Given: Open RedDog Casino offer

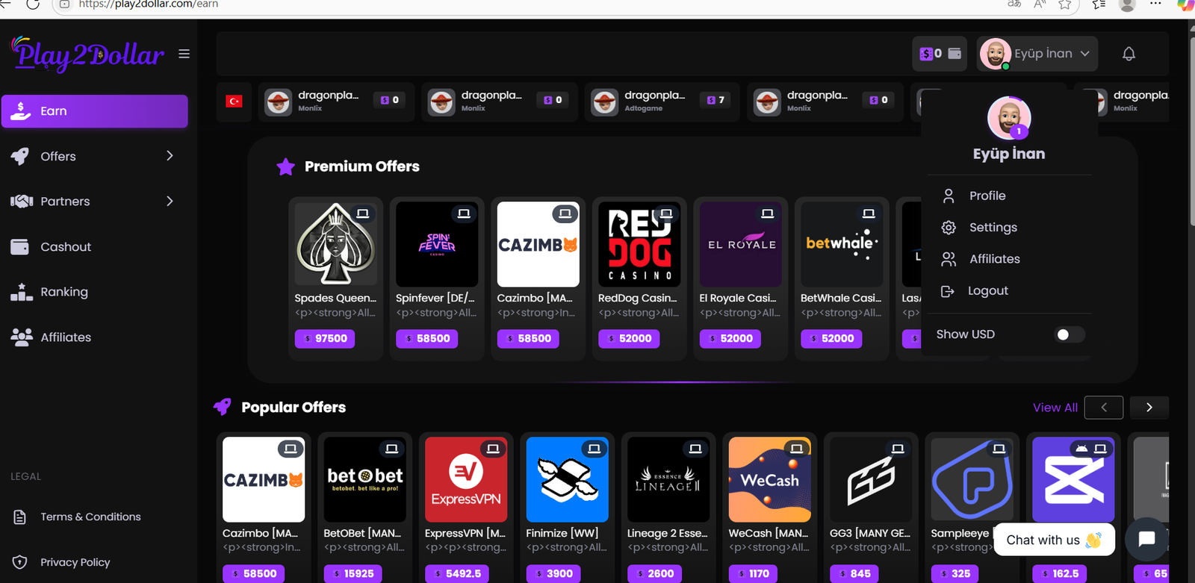Looking at the screenshot, I should 639,278.
